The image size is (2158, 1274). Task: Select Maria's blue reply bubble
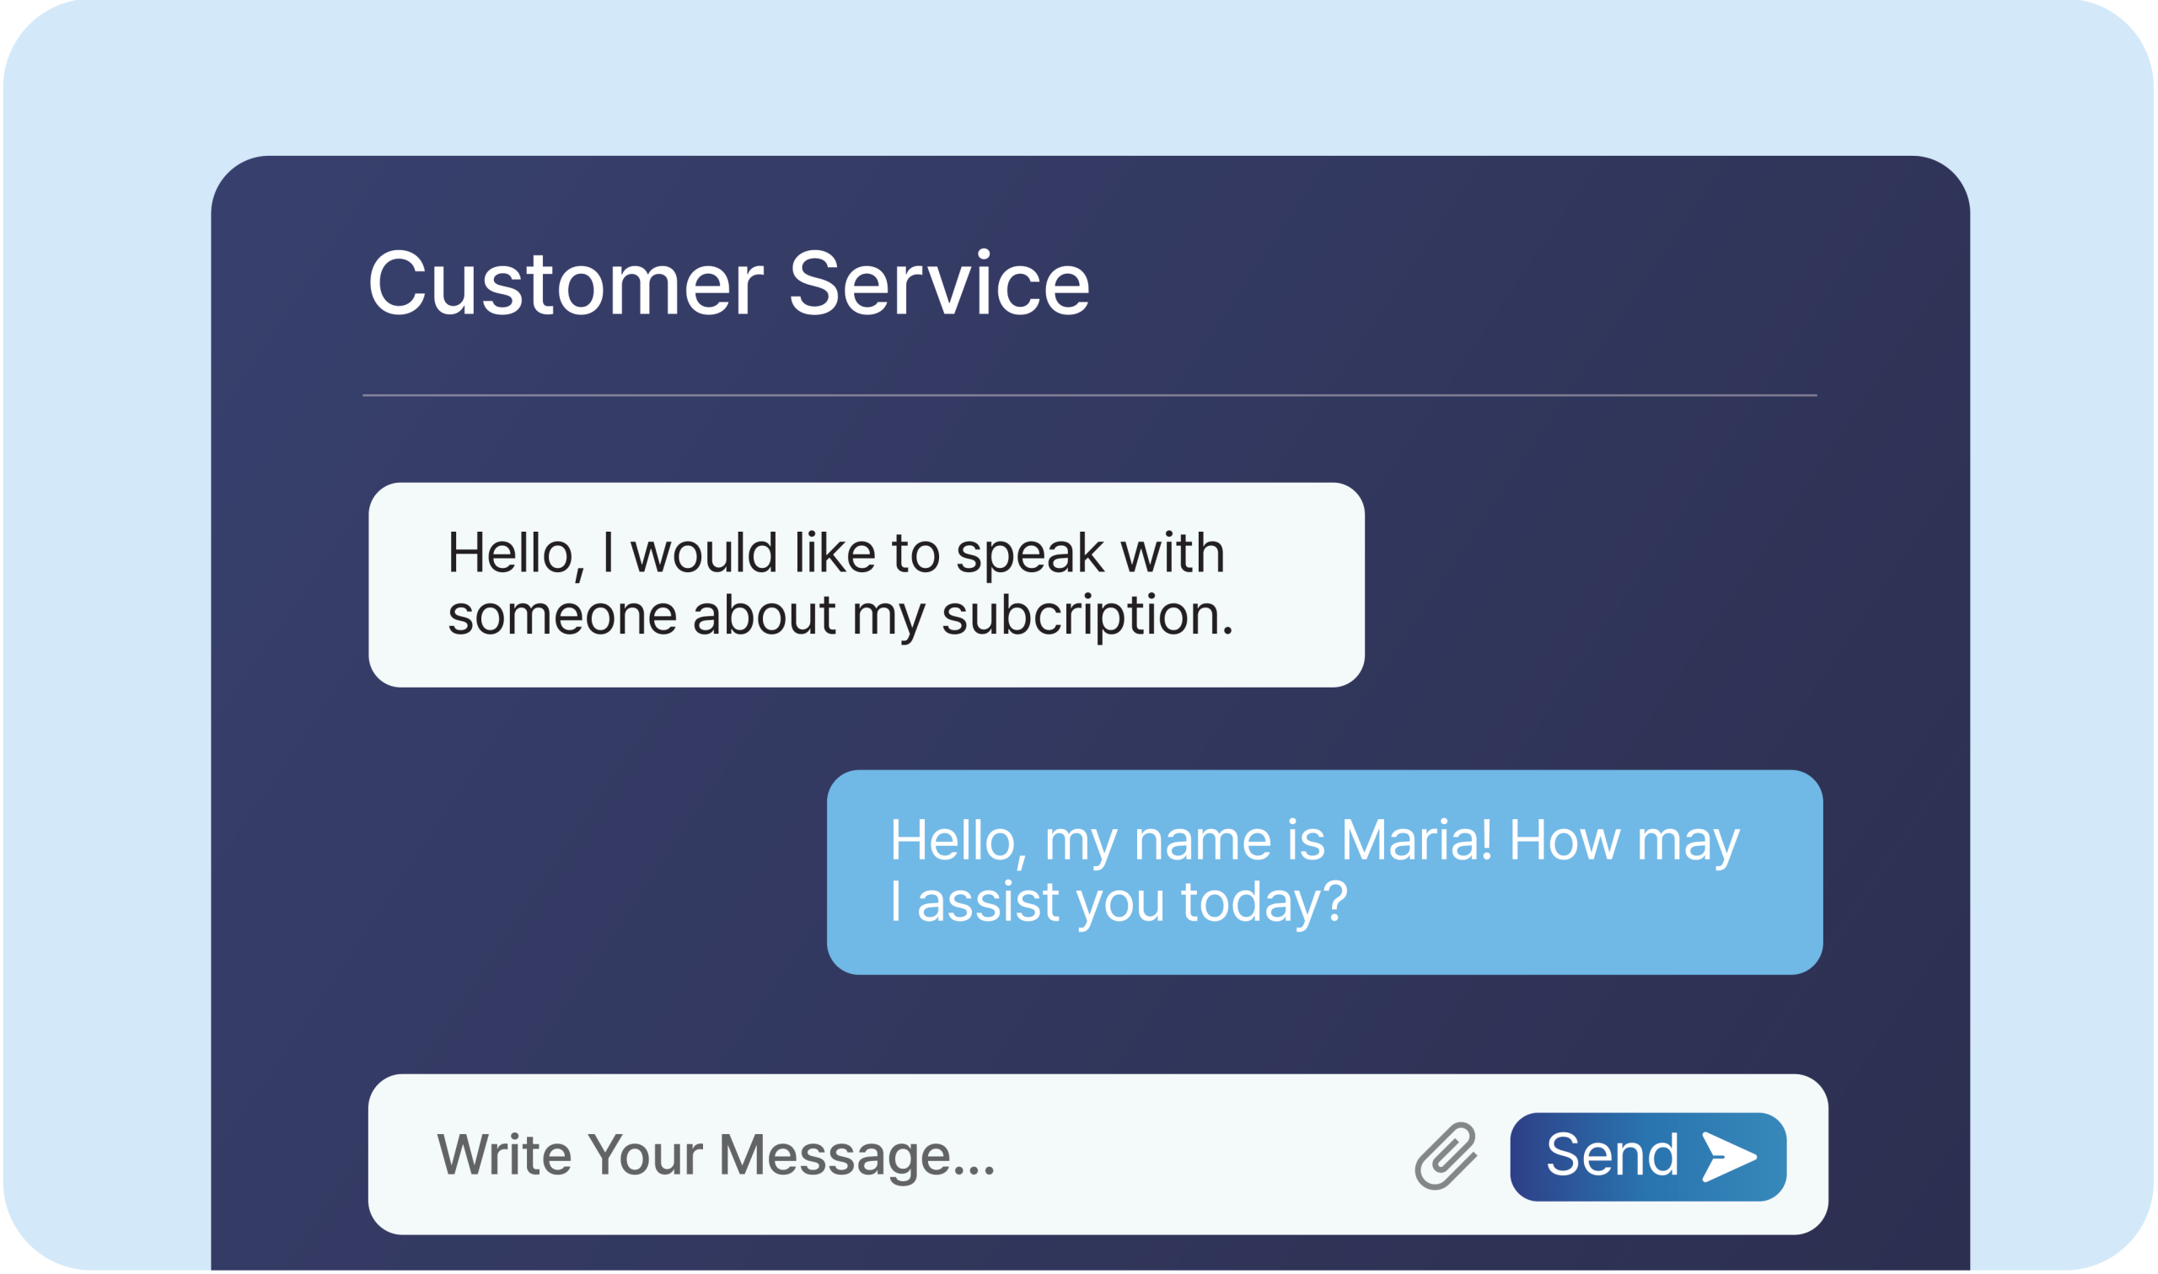1325,873
